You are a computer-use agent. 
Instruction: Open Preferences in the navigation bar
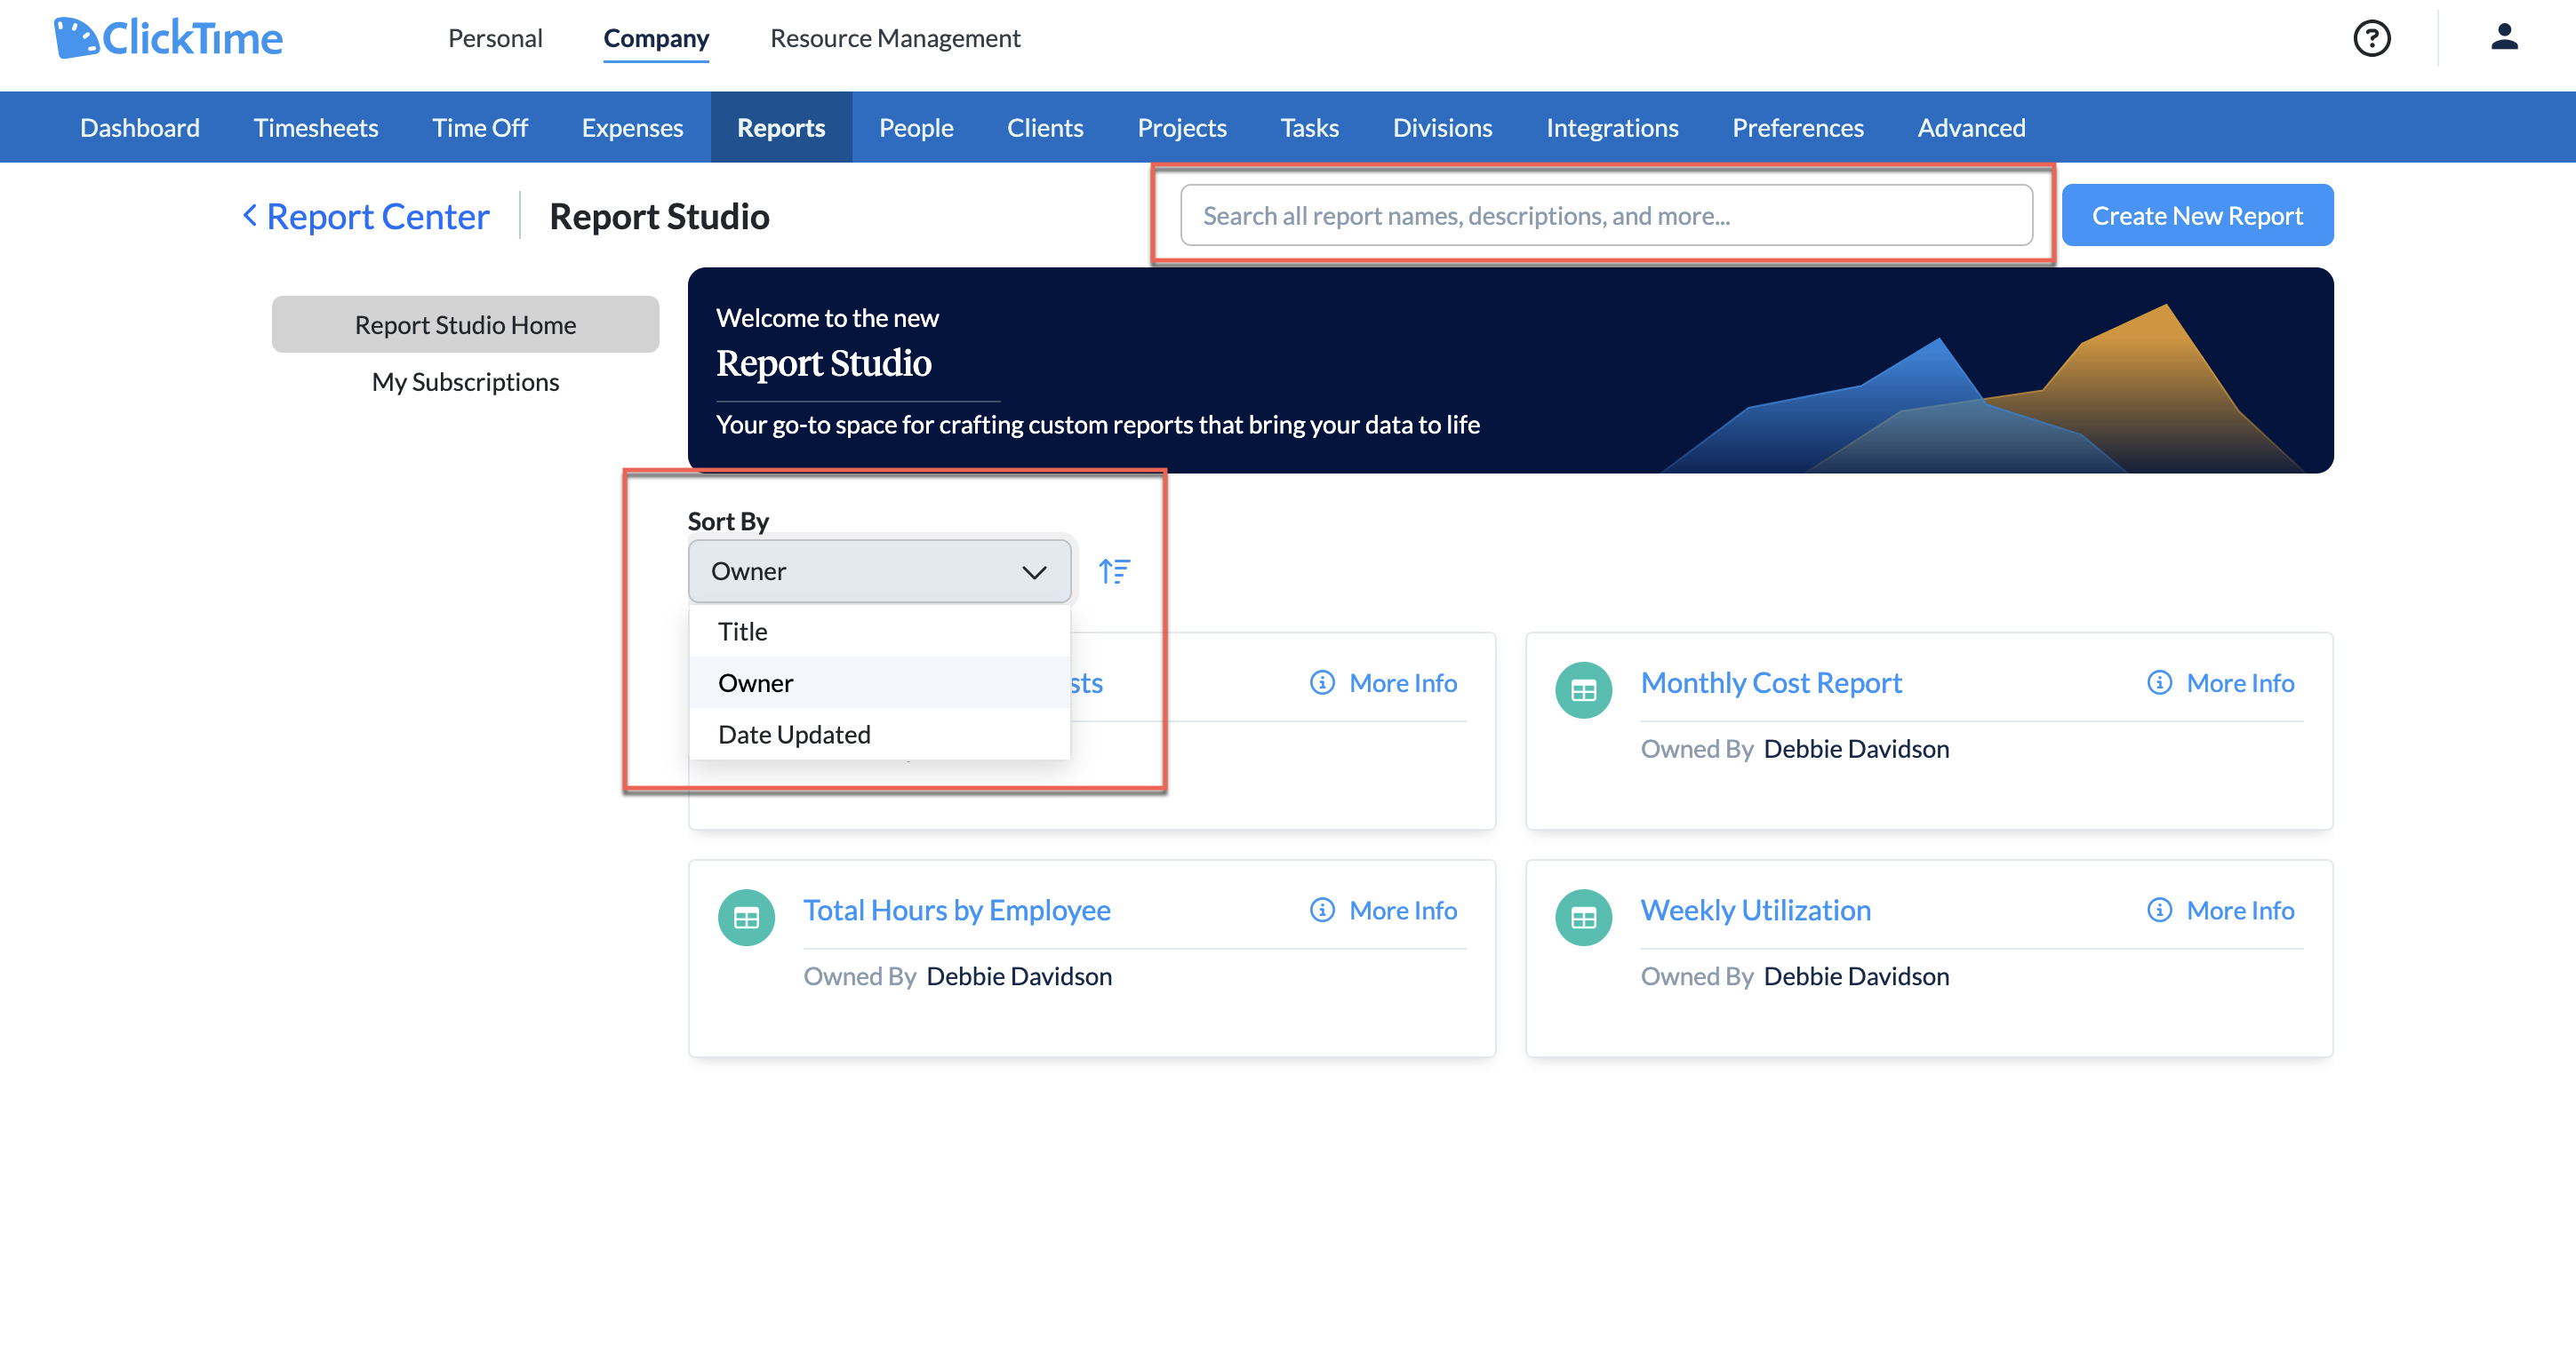point(1797,127)
